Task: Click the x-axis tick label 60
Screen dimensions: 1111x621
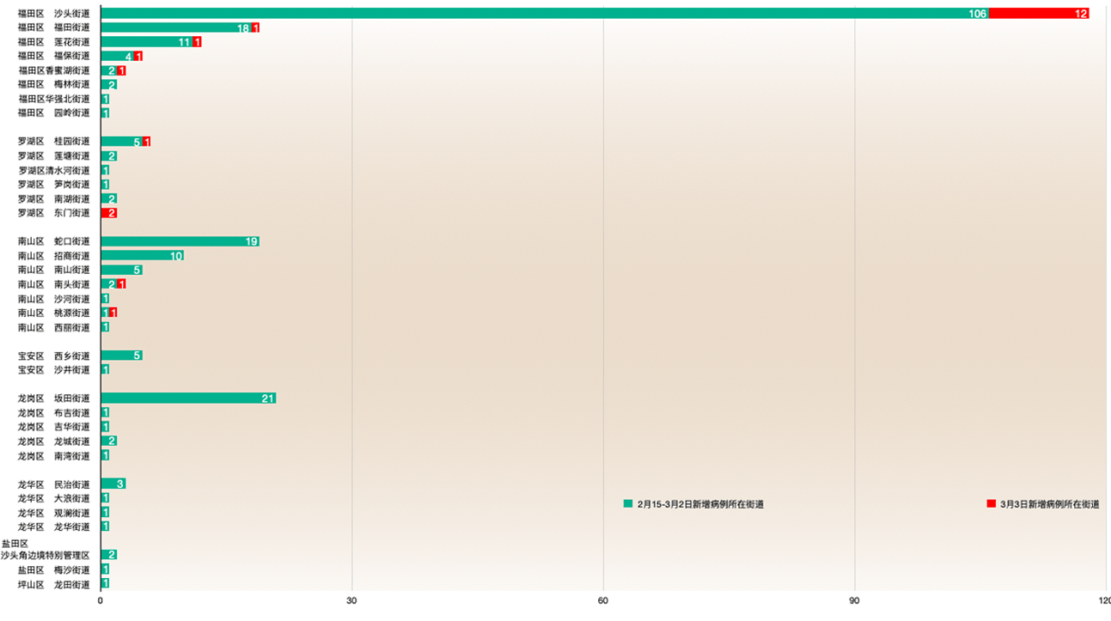Action: (x=603, y=600)
